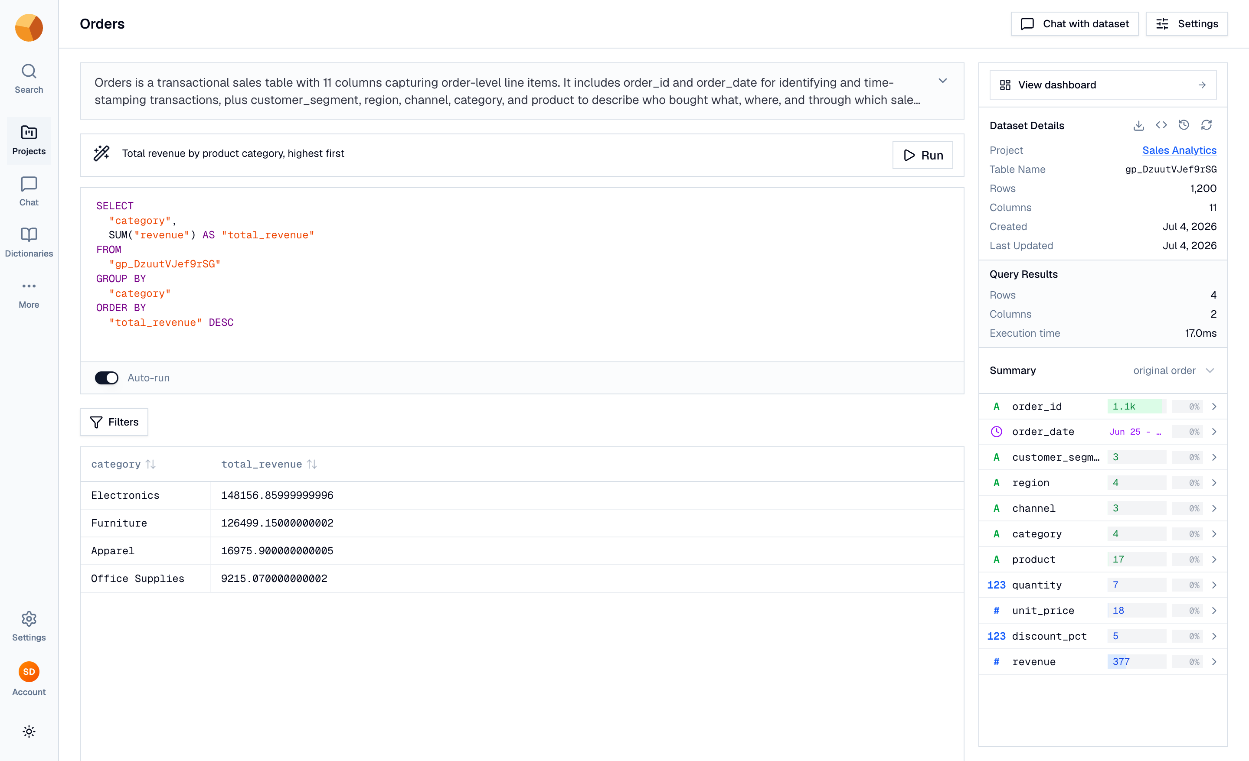Open dataset history icon
The width and height of the screenshot is (1249, 761).
tap(1184, 125)
